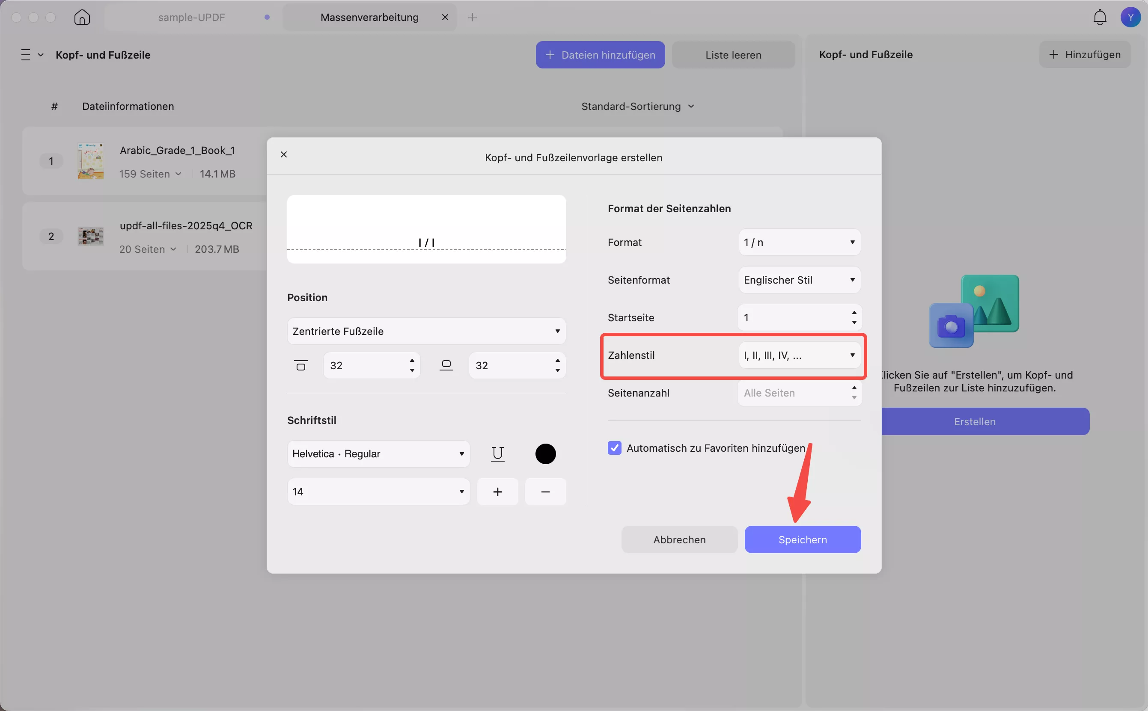
Task: Decrease the top margin stepper value
Action: (412, 370)
